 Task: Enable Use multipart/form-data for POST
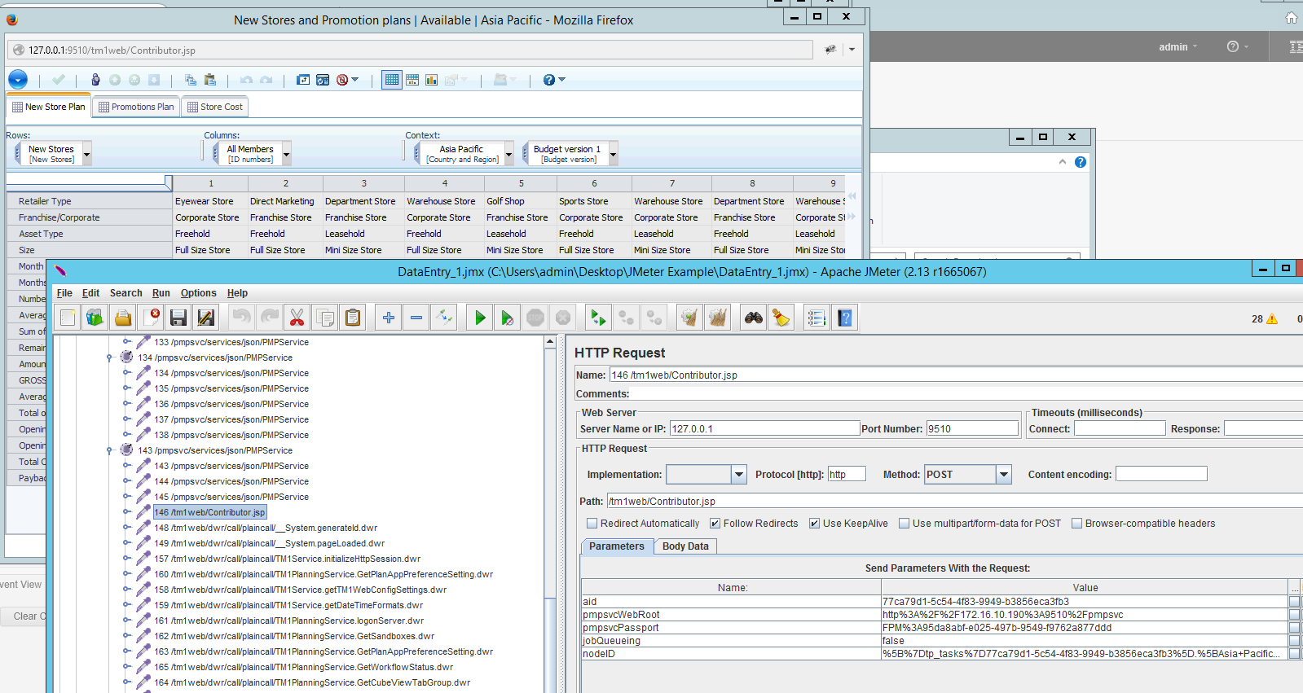pyautogui.click(x=905, y=524)
